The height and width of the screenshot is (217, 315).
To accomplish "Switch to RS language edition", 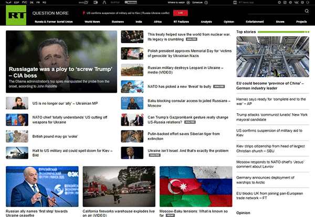I will coord(45,3).
